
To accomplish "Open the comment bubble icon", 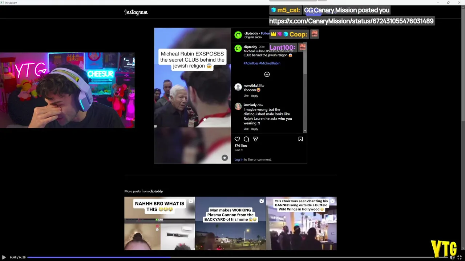I will pos(246,139).
